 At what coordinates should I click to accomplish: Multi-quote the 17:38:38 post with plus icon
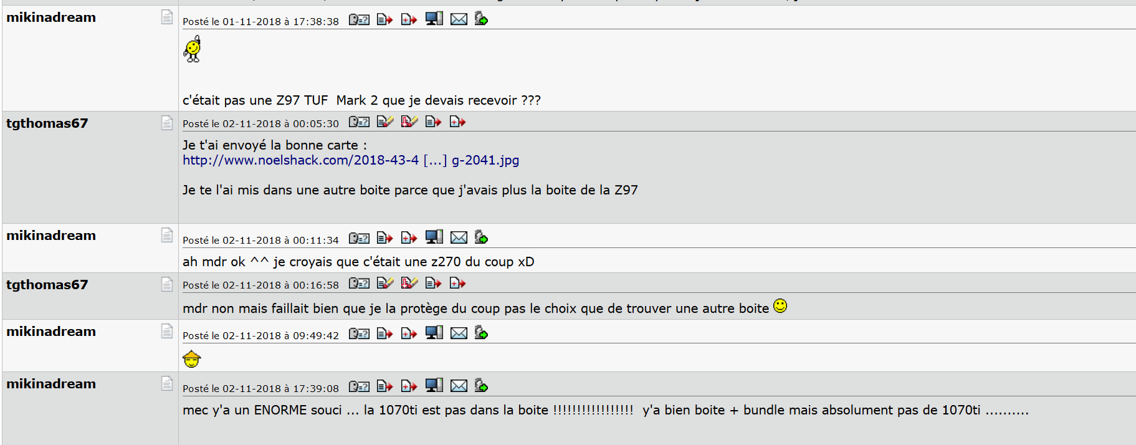(x=409, y=19)
